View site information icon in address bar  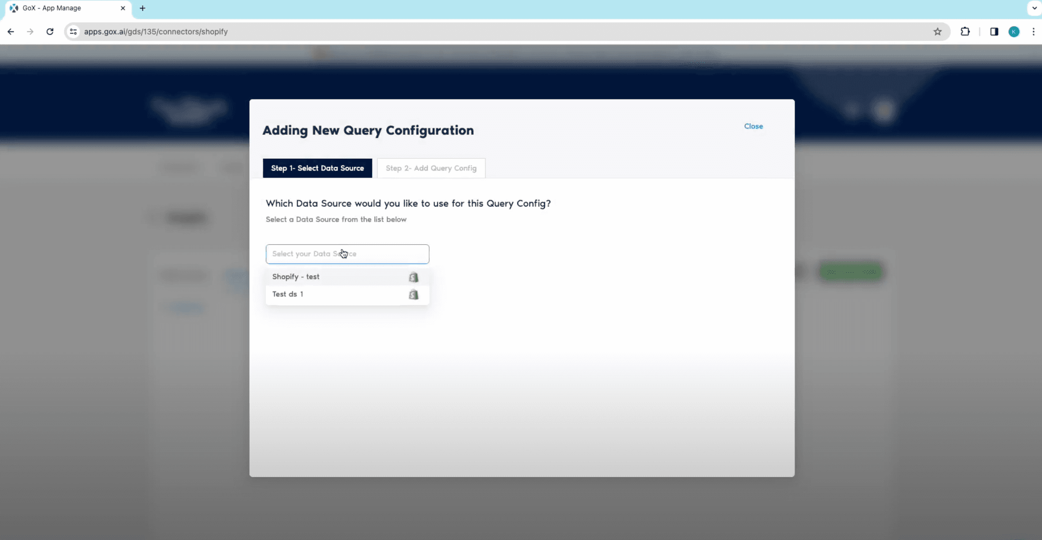73,32
